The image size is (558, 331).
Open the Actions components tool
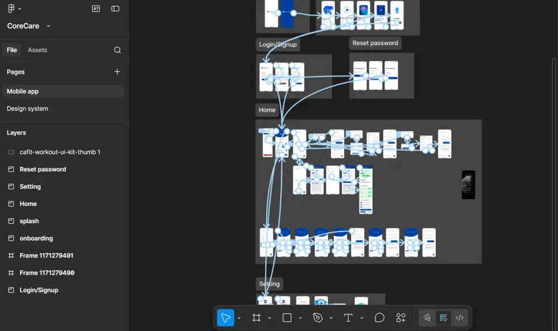point(401,318)
